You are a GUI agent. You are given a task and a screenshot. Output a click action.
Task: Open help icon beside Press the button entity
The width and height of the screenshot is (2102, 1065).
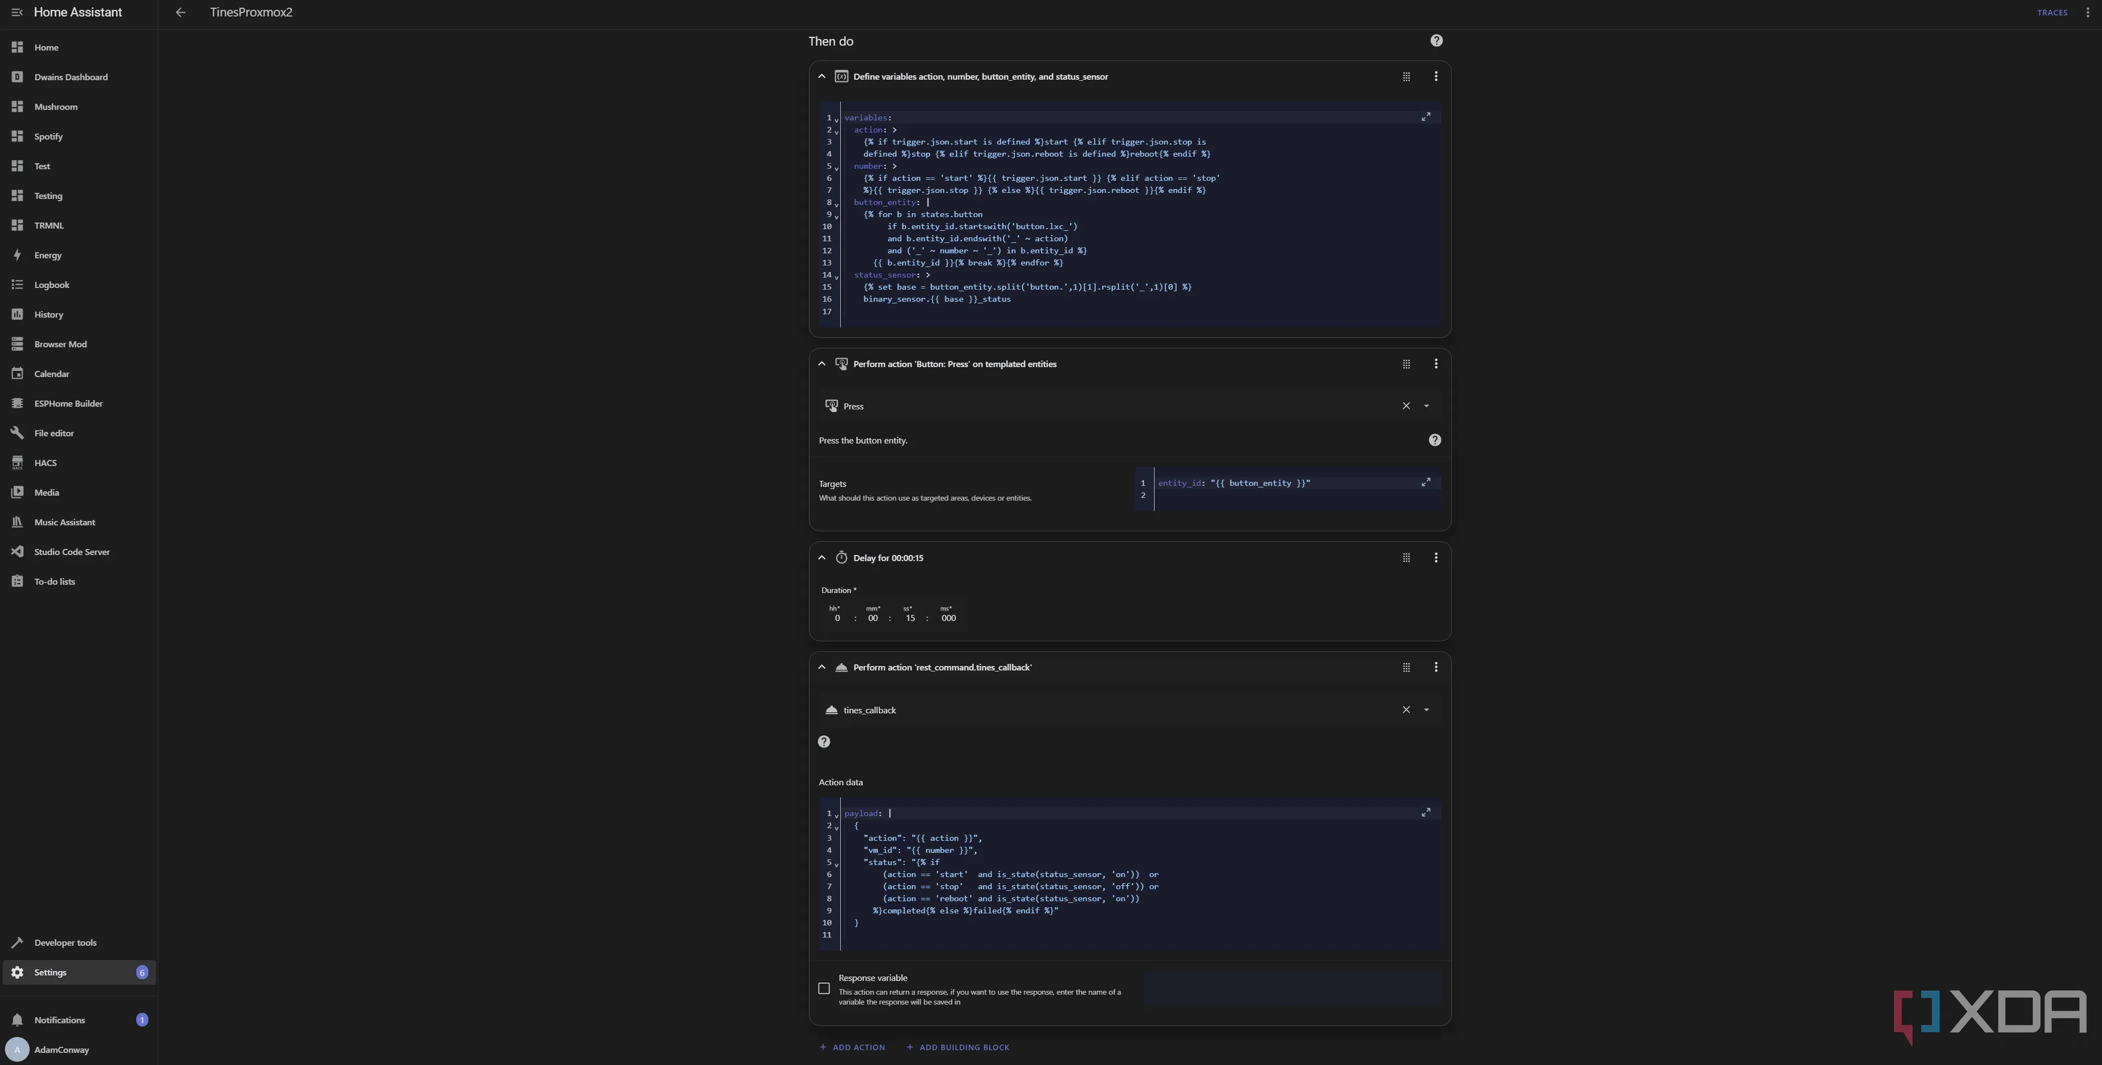pos(1434,441)
